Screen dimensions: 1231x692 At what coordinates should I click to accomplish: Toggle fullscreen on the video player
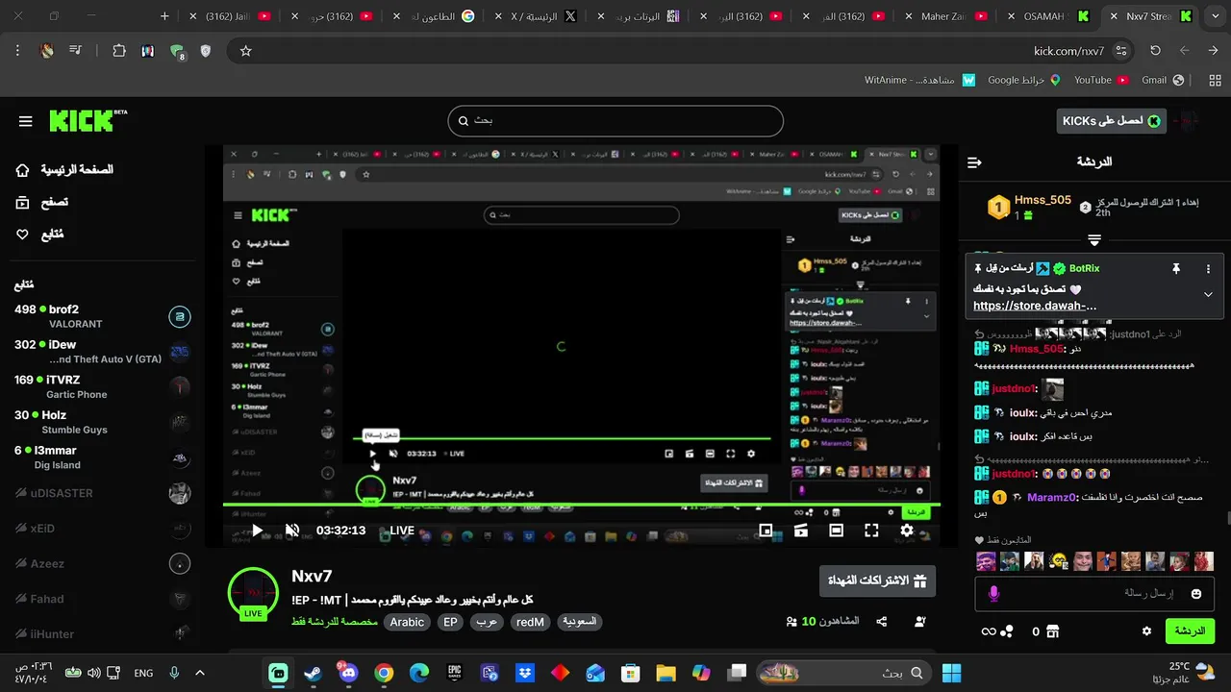click(871, 531)
